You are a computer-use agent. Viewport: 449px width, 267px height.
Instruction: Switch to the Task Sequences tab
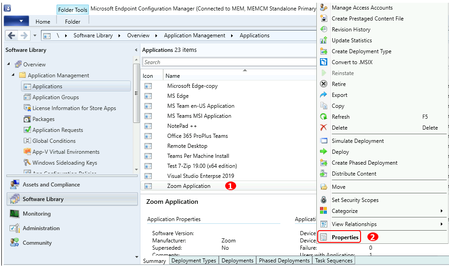click(x=334, y=261)
